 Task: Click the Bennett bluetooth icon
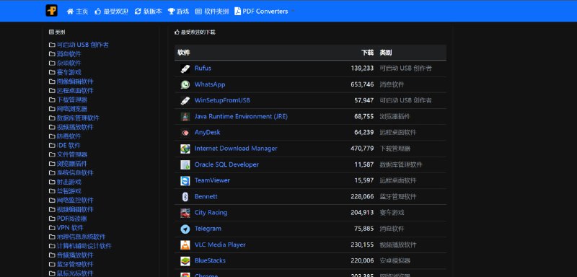click(x=185, y=197)
